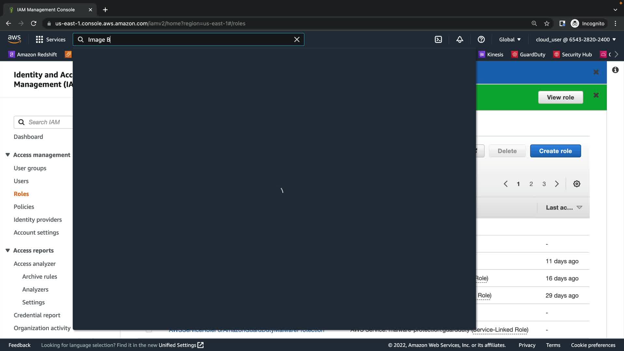
Task: Collapse the Access management section
Action: pyautogui.click(x=8, y=155)
